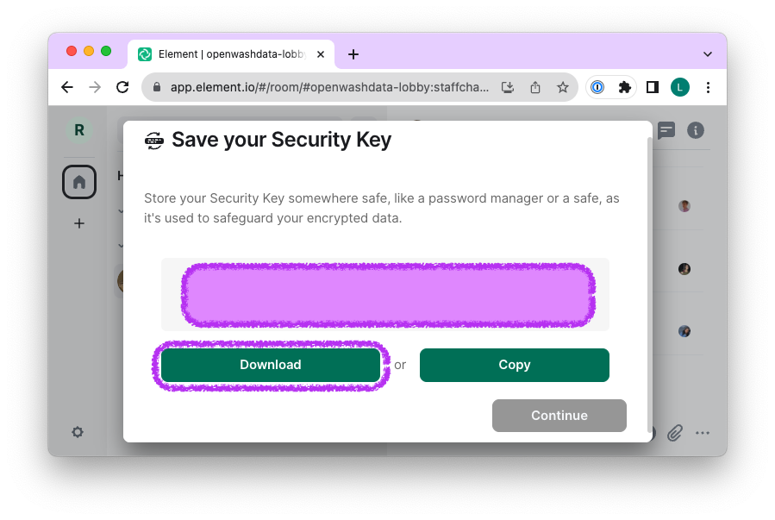Open quick settings gear icon
This screenshot has width=775, height=520.
pos(78,432)
